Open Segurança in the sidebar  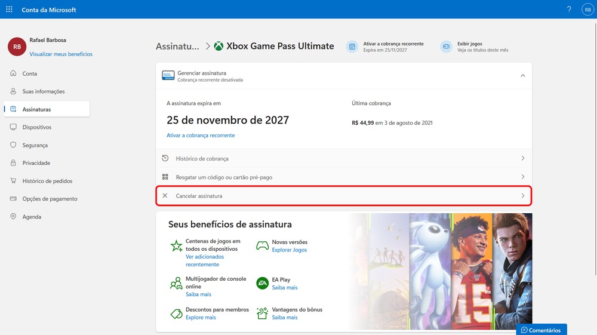coord(35,145)
